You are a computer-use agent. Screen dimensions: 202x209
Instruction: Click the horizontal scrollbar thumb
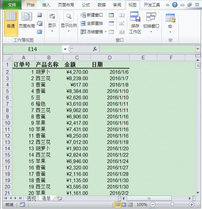[x=149, y=199]
